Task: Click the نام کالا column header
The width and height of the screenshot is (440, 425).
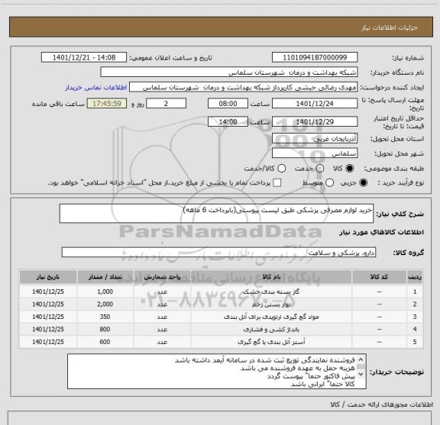Action: (x=271, y=277)
